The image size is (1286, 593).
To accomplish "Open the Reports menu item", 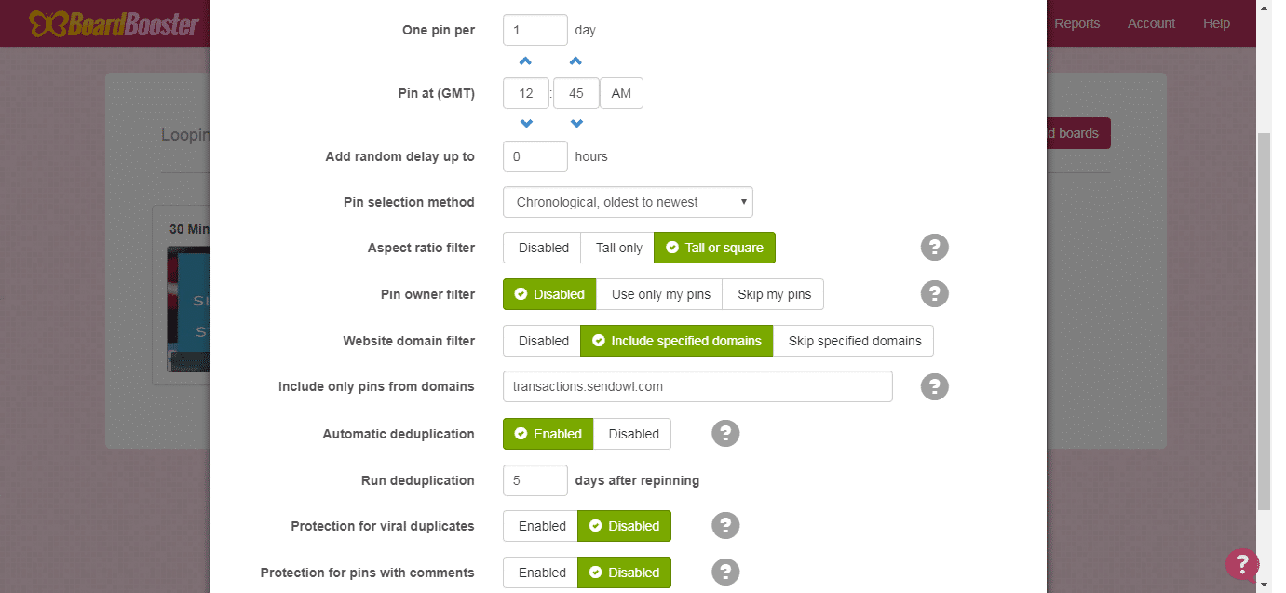I will pyautogui.click(x=1076, y=23).
